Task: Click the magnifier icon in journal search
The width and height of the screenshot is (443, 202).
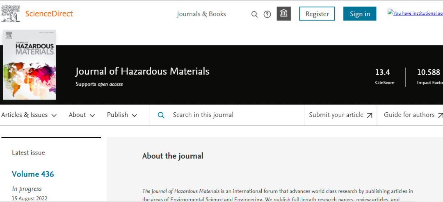Action: coord(161,115)
